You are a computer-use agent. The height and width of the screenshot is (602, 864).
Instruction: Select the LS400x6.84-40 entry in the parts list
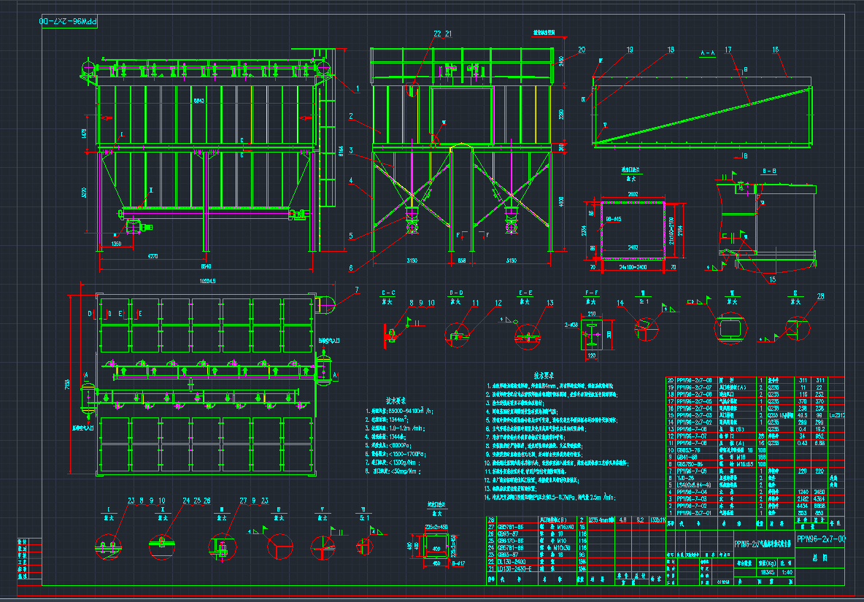(x=694, y=485)
